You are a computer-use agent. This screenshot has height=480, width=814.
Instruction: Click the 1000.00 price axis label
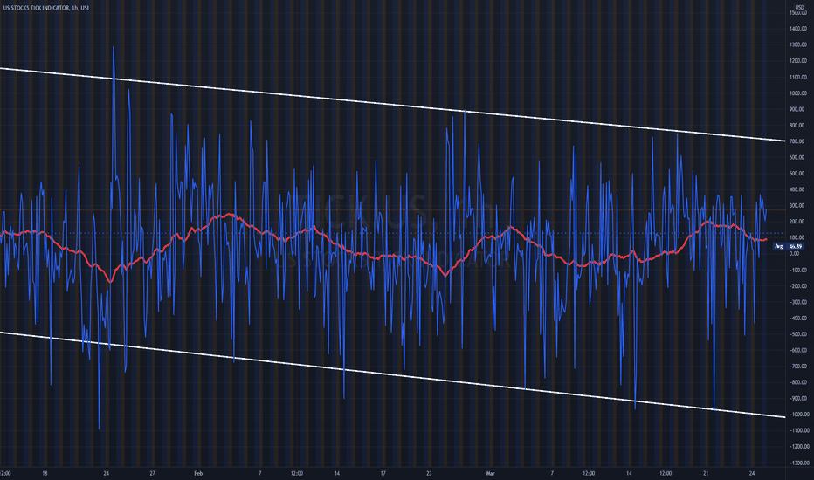click(798, 93)
